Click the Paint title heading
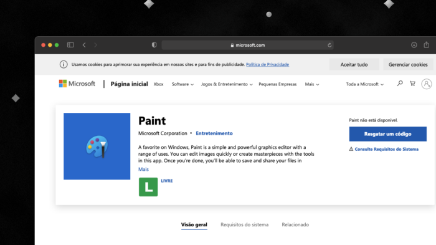The image size is (436, 245). [152, 120]
